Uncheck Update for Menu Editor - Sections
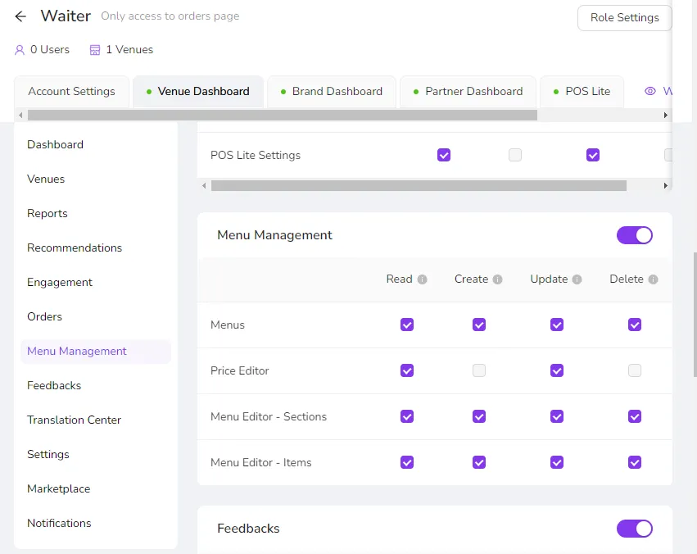The height and width of the screenshot is (554, 697). pyautogui.click(x=556, y=416)
